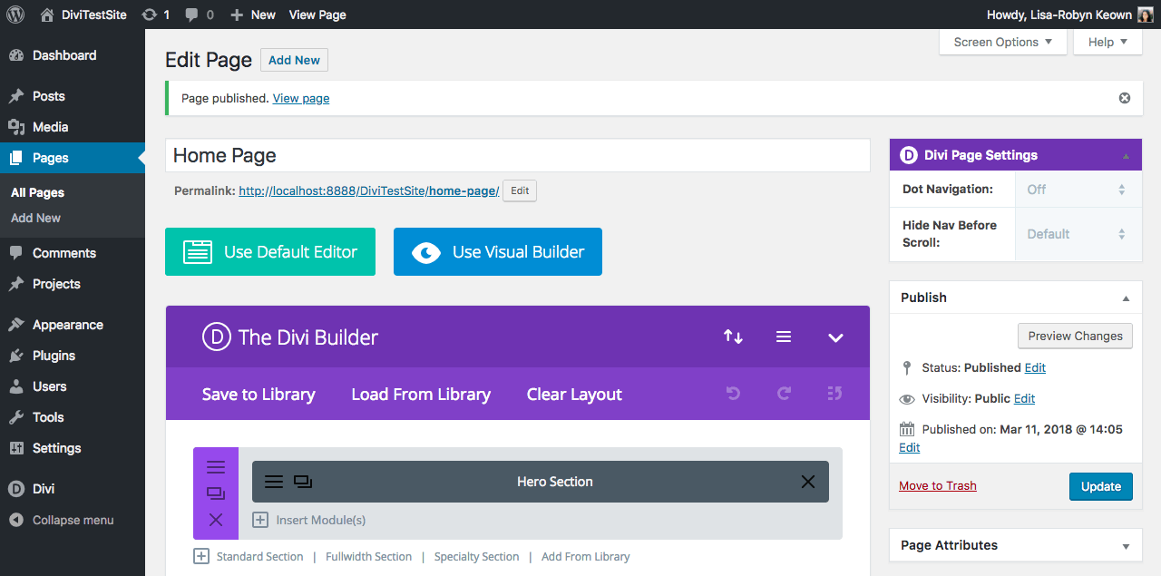This screenshot has height=576, width=1161.
Task: Open Posts in the sidebar
Action: 73,96
